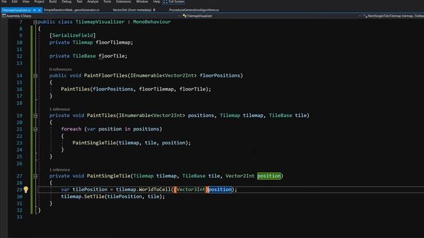The height and width of the screenshot is (238, 424).
Task: Collapse the TilemapVisualizer class at line 7
Action: click(35, 22)
